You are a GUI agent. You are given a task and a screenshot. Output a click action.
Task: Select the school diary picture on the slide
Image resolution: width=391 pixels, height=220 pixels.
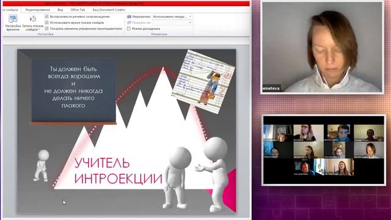[x=203, y=81]
